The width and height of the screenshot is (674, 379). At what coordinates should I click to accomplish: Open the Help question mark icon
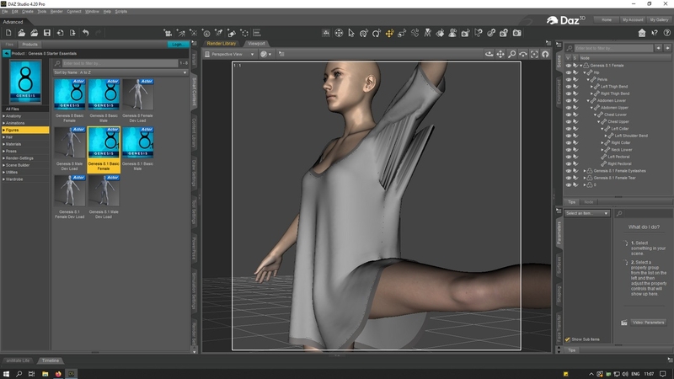click(x=667, y=33)
